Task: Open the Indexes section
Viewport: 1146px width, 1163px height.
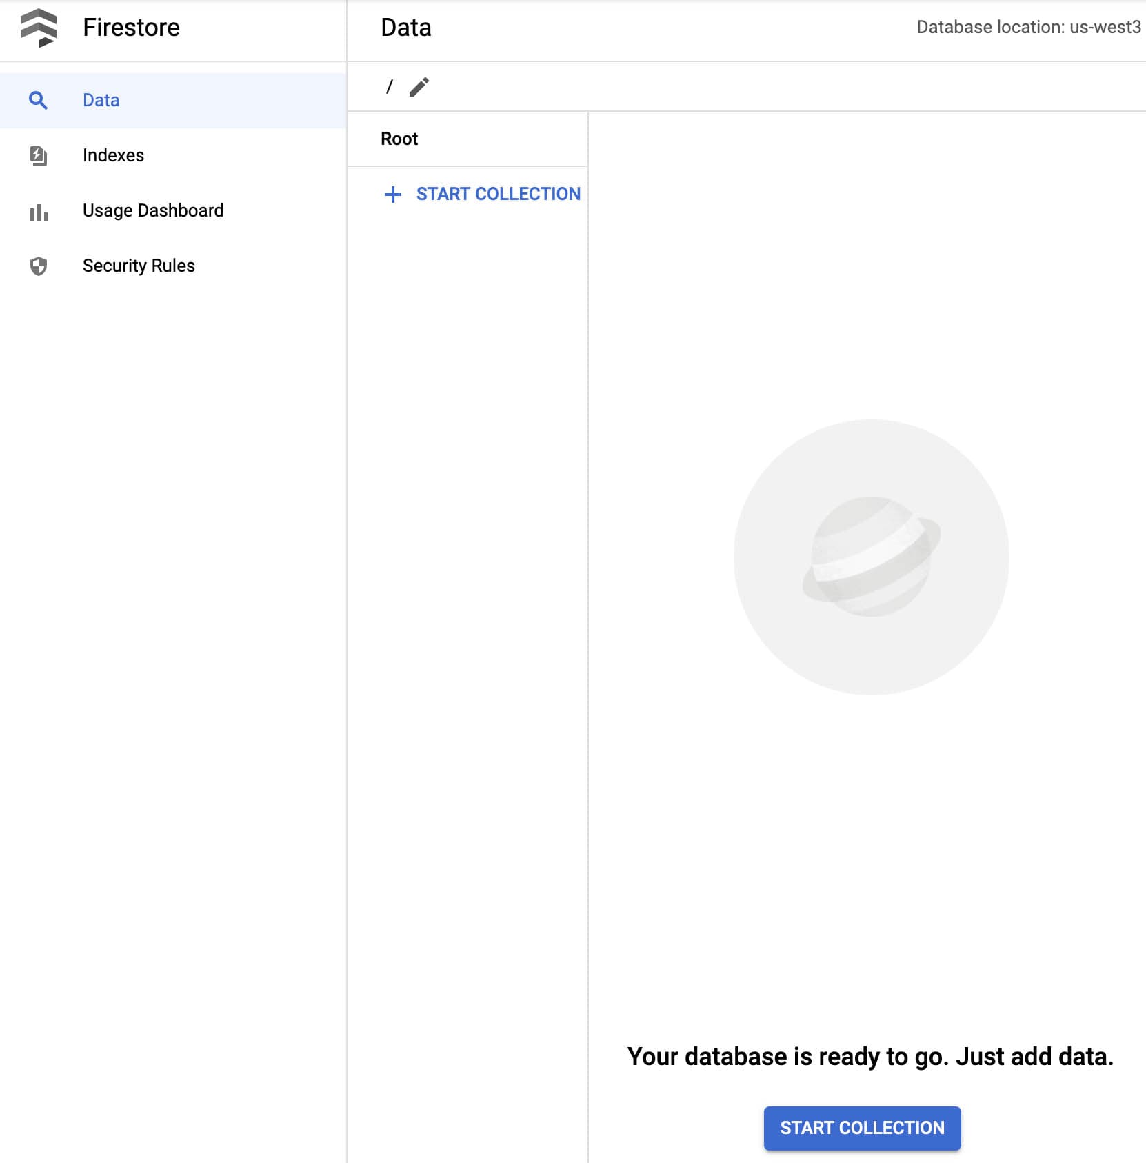Action: point(173,155)
